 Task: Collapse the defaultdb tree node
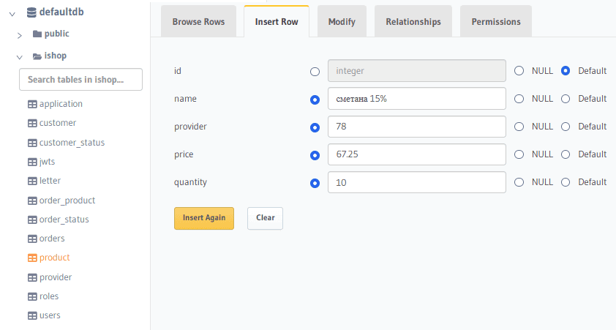click(x=12, y=13)
